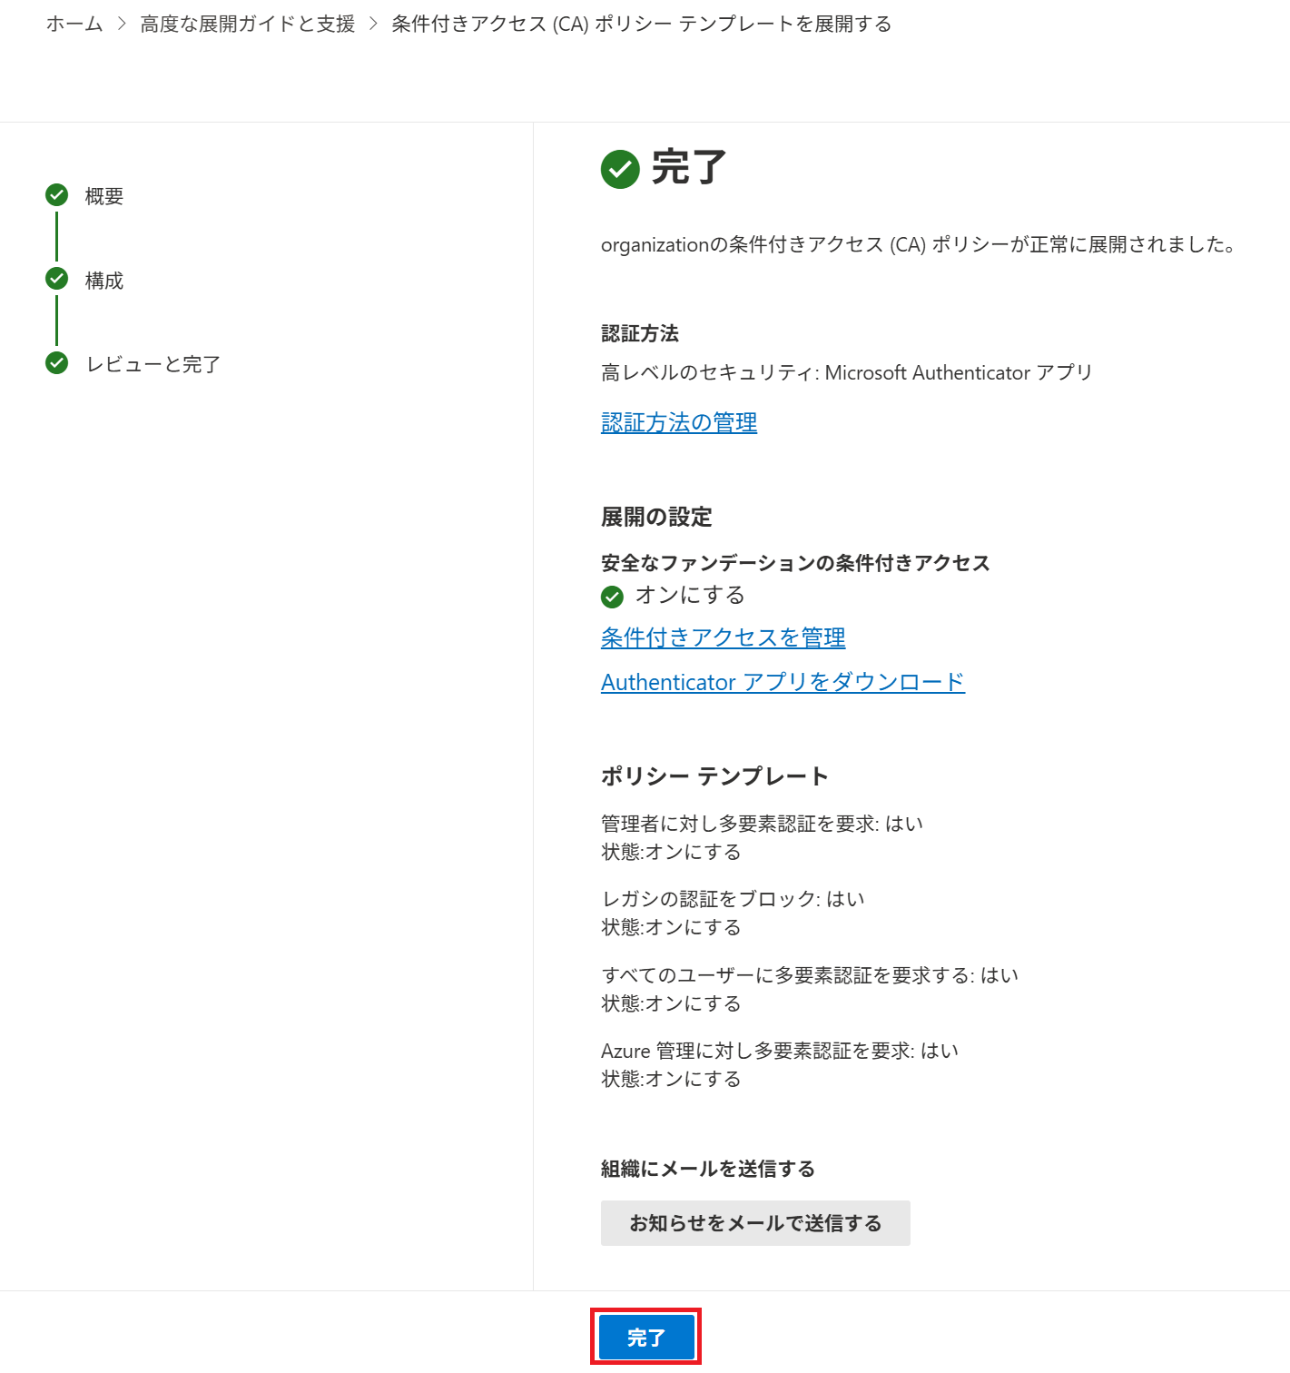The width and height of the screenshot is (1290, 1373).
Task: Open the 認証方法の管理 link
Action: (x=679, y=422)
